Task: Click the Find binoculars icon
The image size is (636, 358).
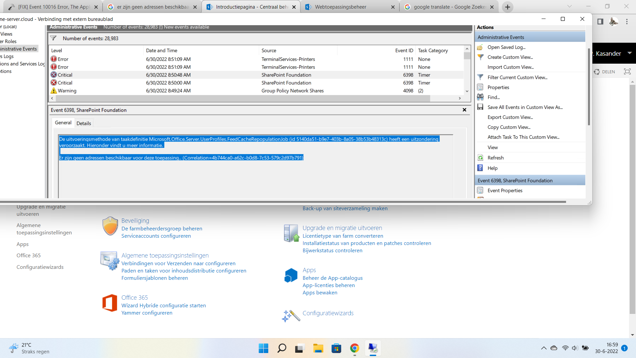Action: (480, 97)
